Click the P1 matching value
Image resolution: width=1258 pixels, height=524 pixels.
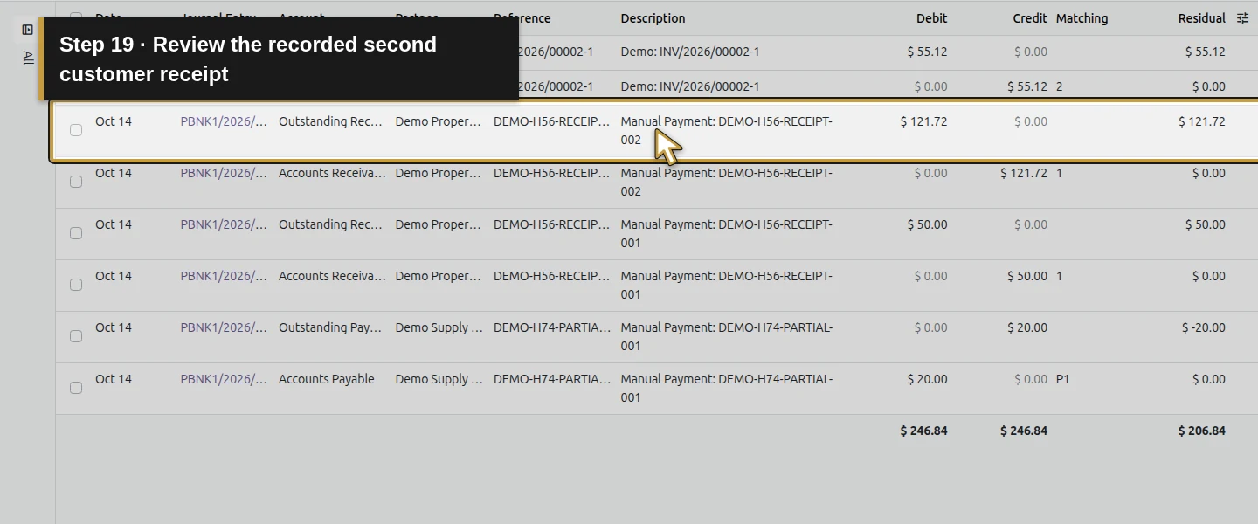1062,379
